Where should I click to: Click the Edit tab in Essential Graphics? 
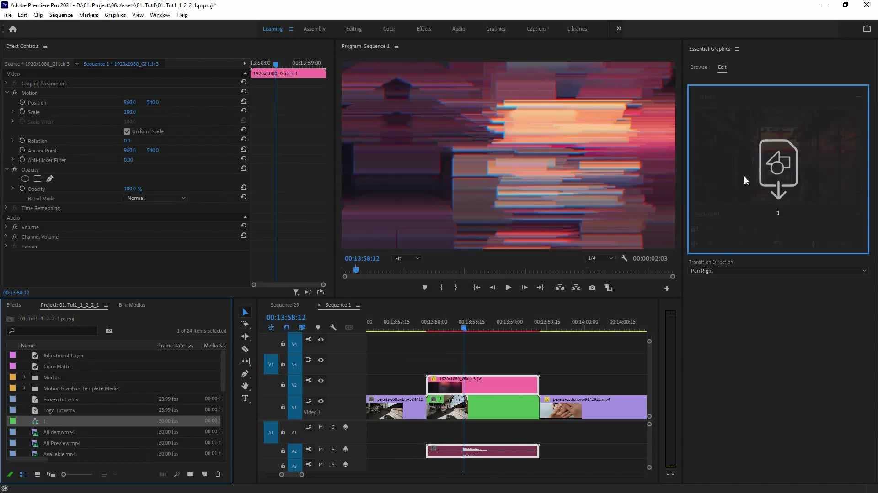tap(722, 66)
